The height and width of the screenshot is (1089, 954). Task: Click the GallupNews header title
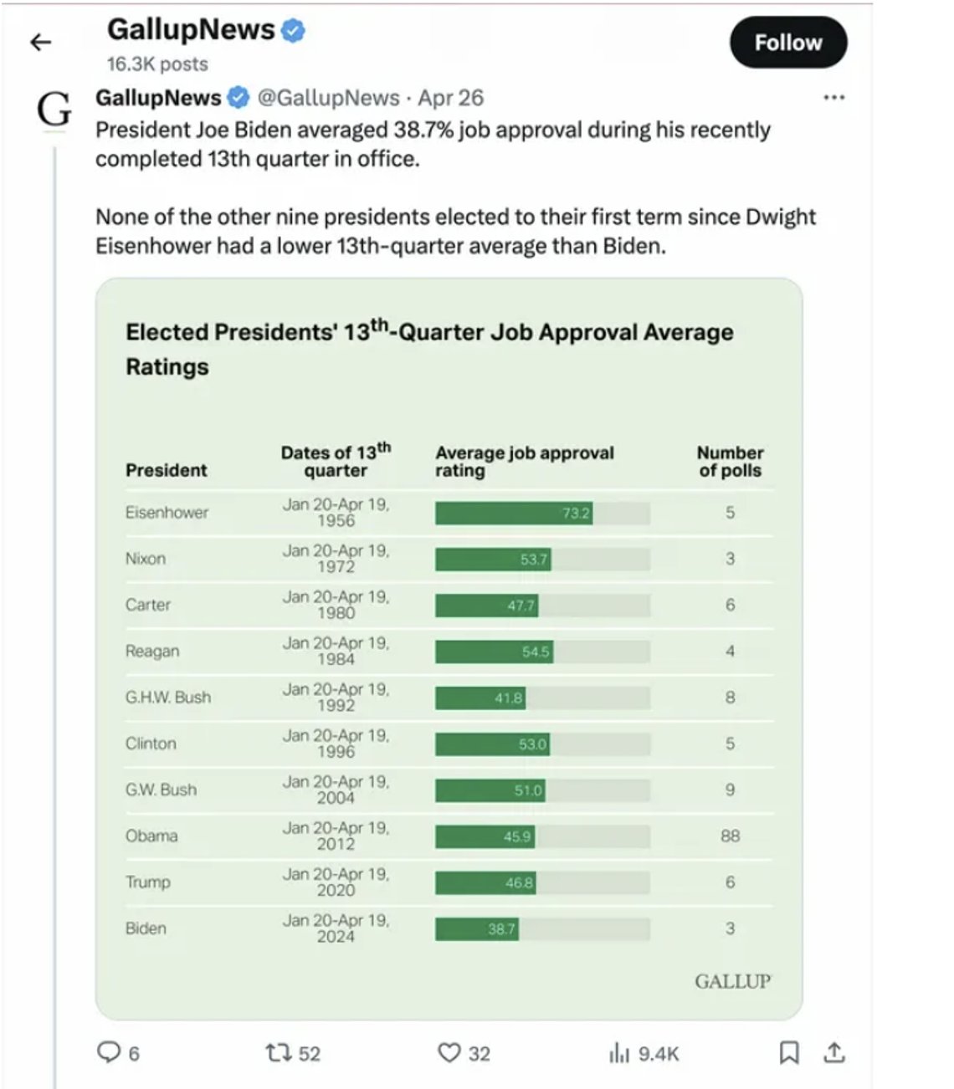[191, 29]
